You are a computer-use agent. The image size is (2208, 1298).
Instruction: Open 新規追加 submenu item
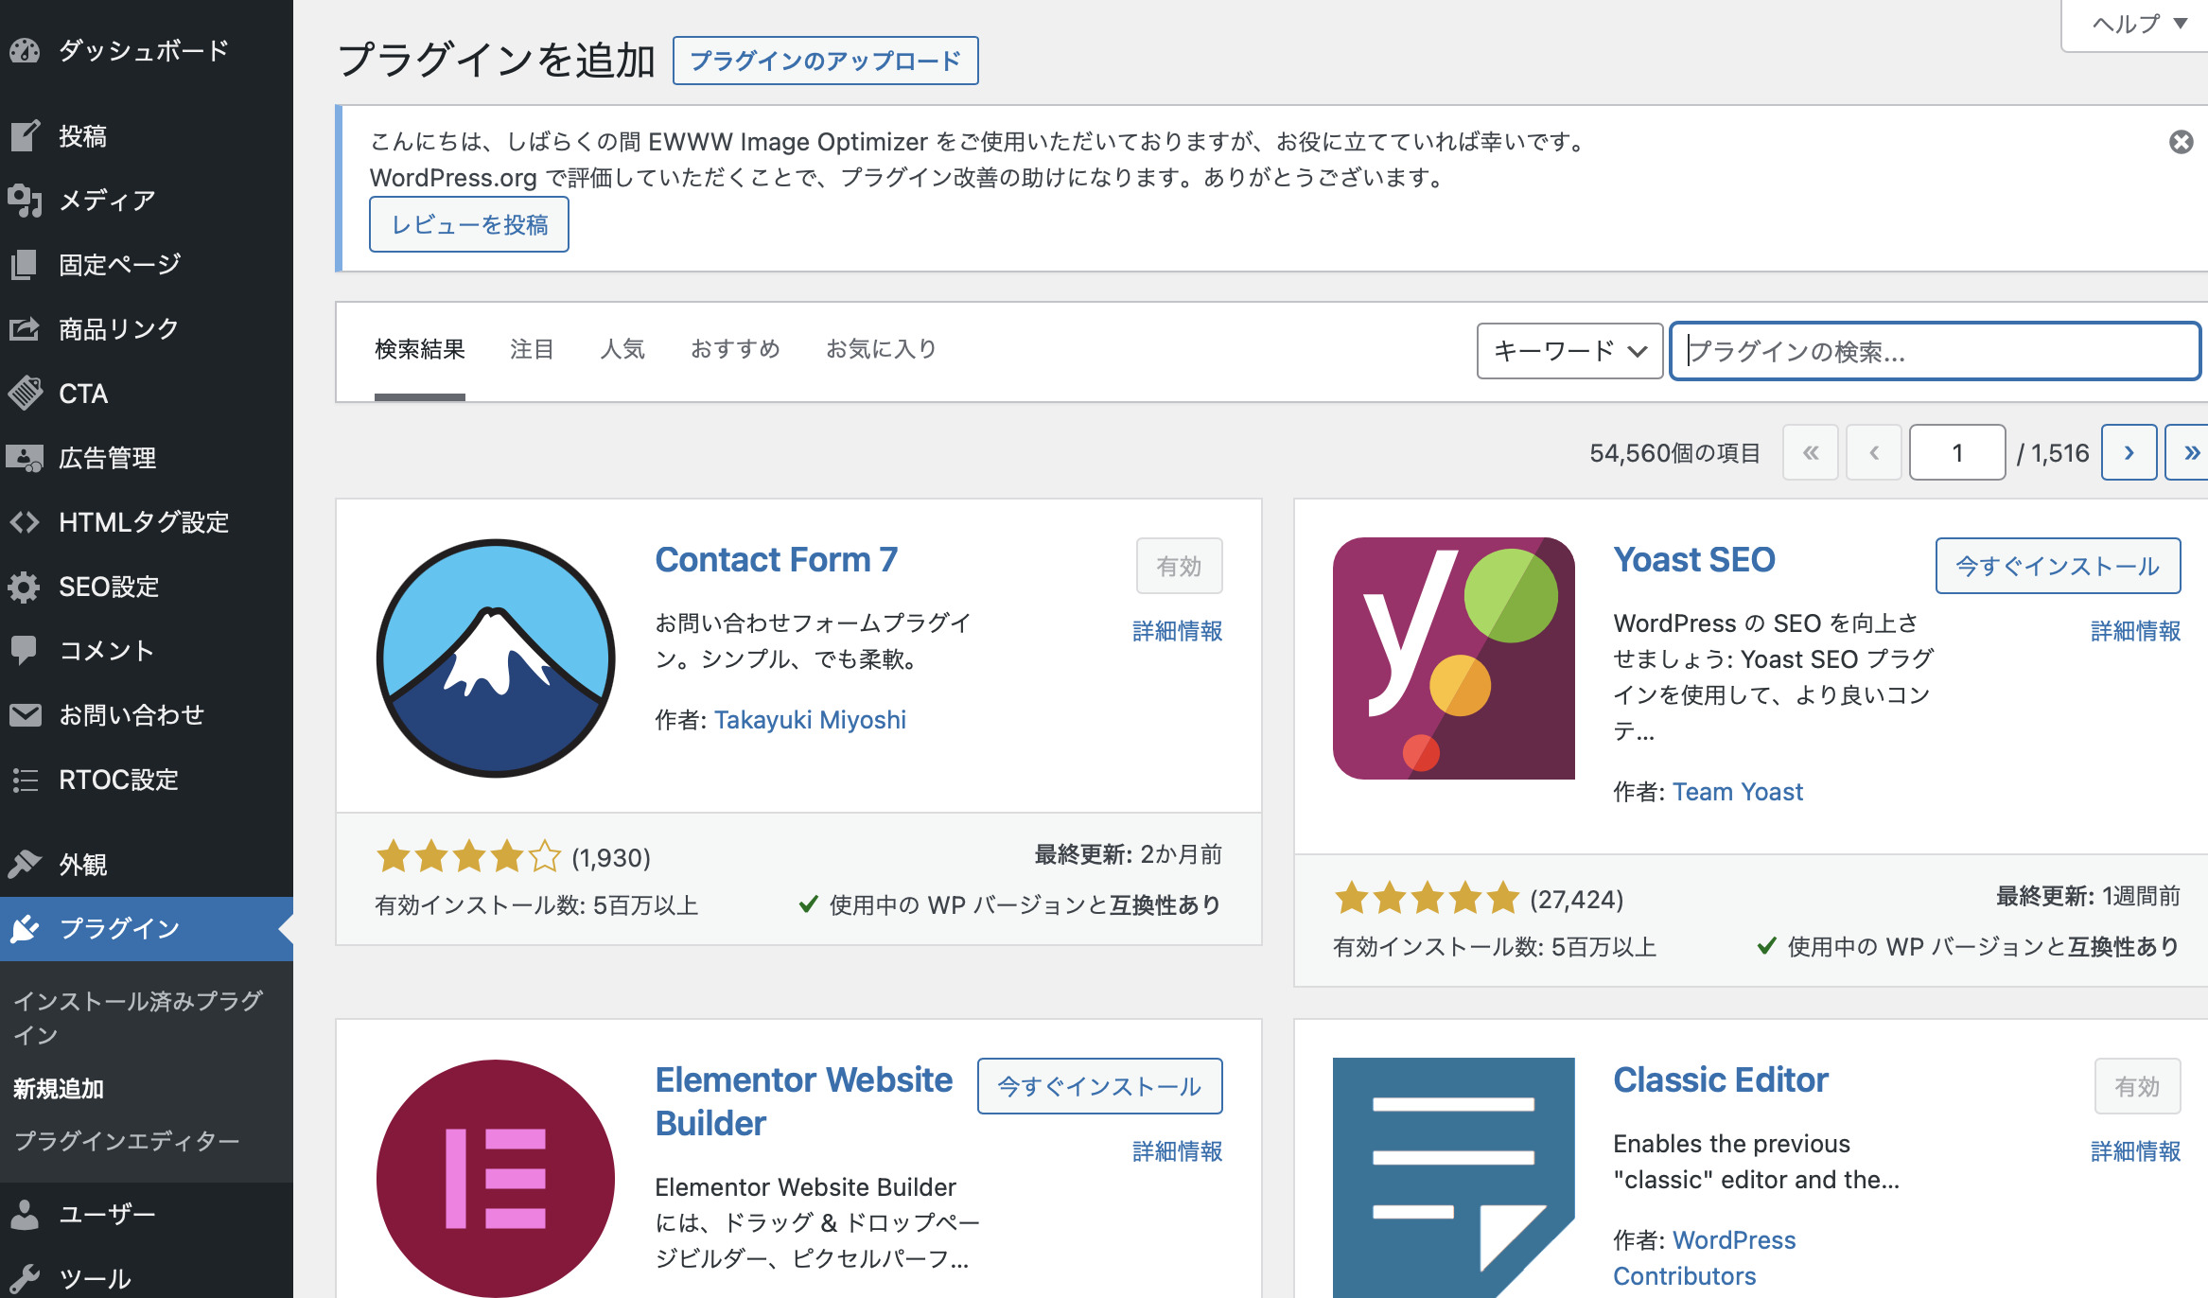click(59, 1089)
